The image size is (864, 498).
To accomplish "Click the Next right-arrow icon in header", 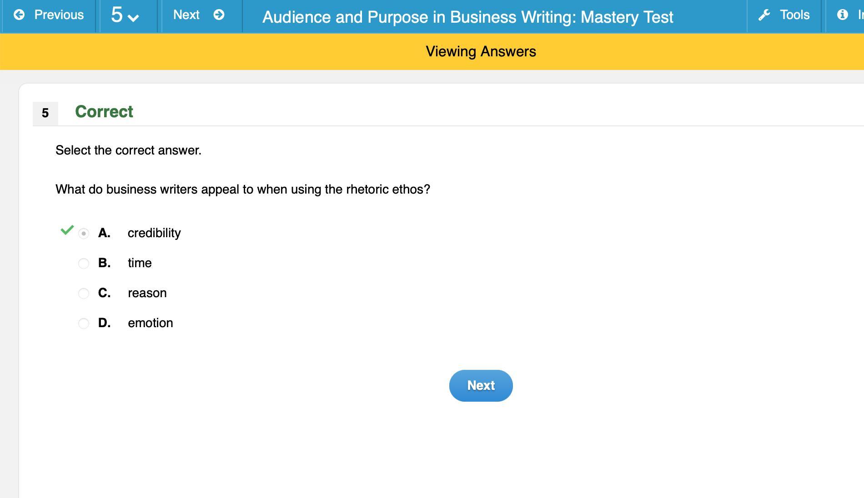I will [219, 15].
